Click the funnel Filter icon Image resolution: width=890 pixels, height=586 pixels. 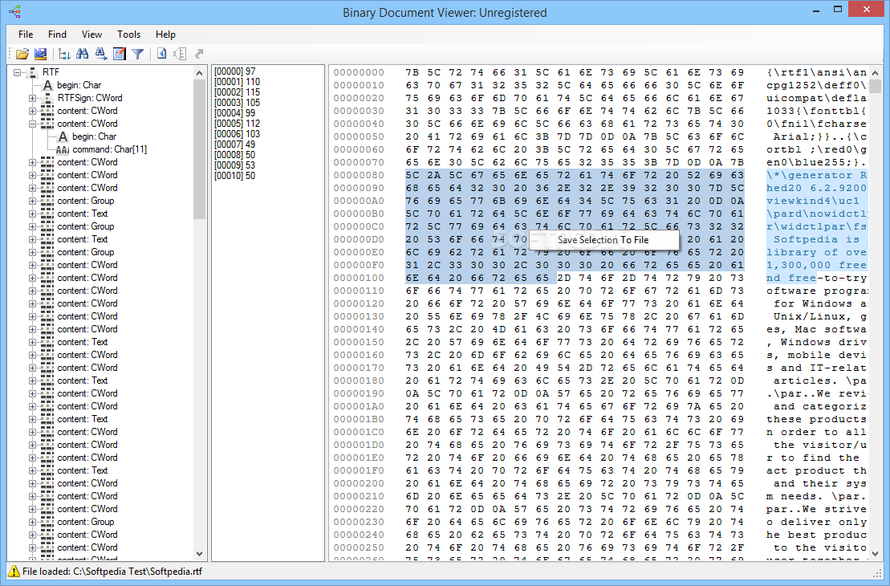(x=137, y=54)
